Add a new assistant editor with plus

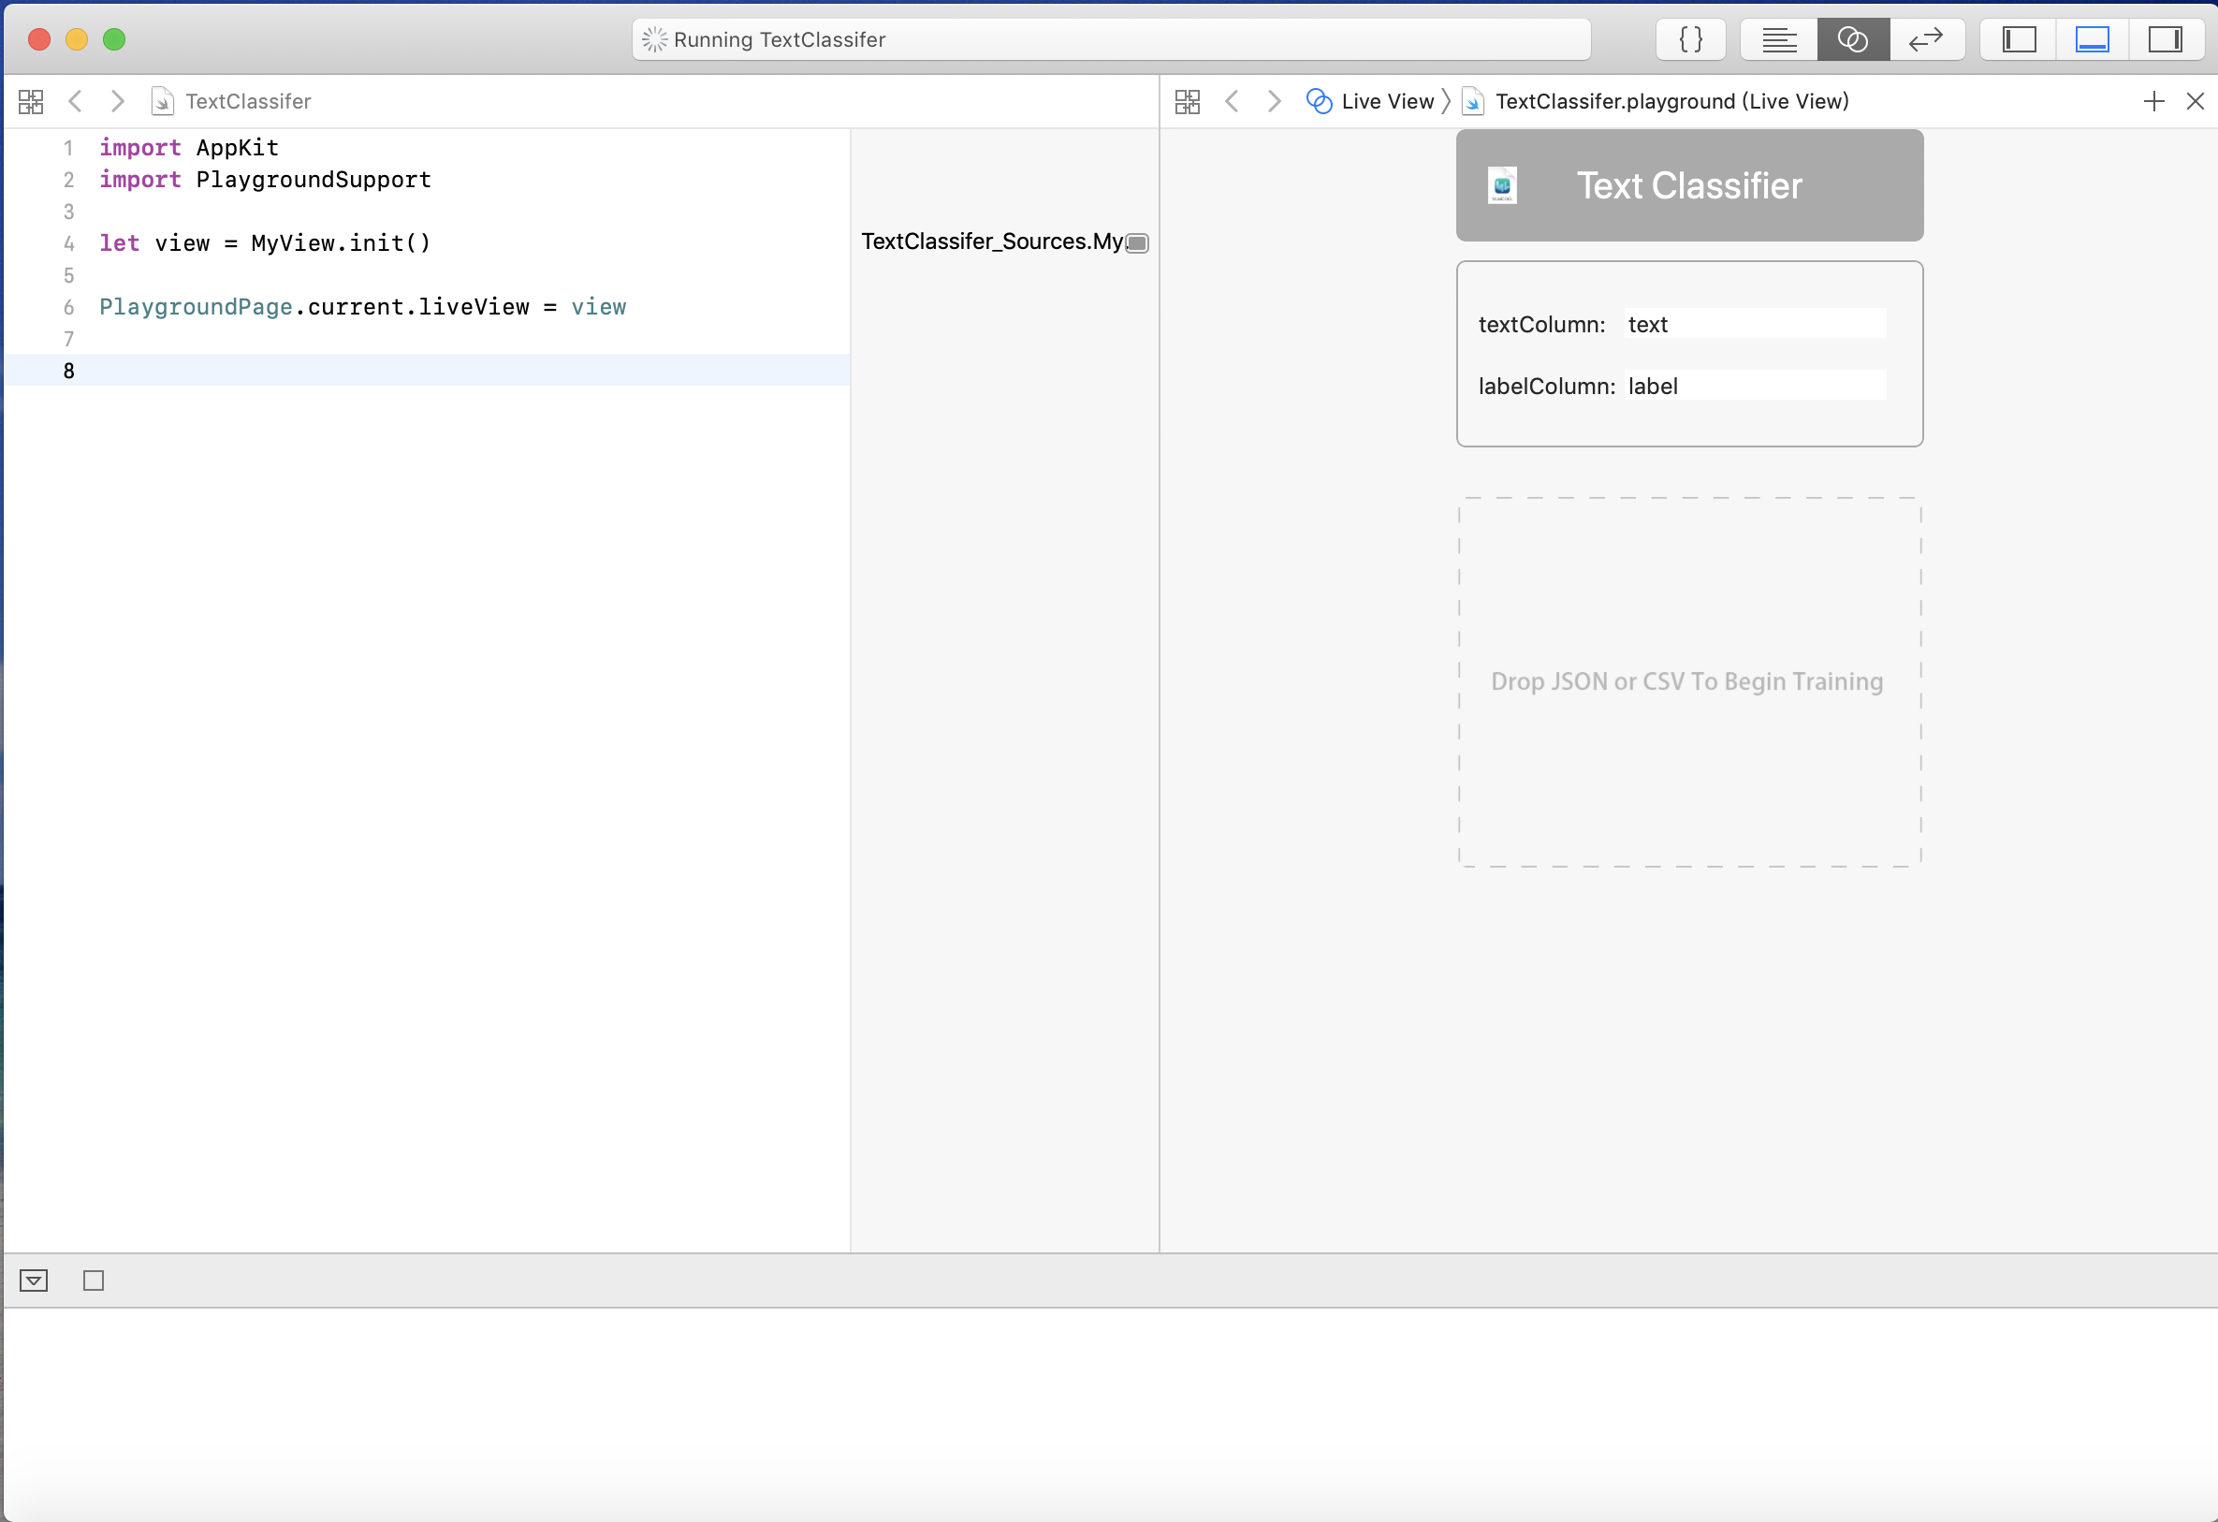[2153, 101]
